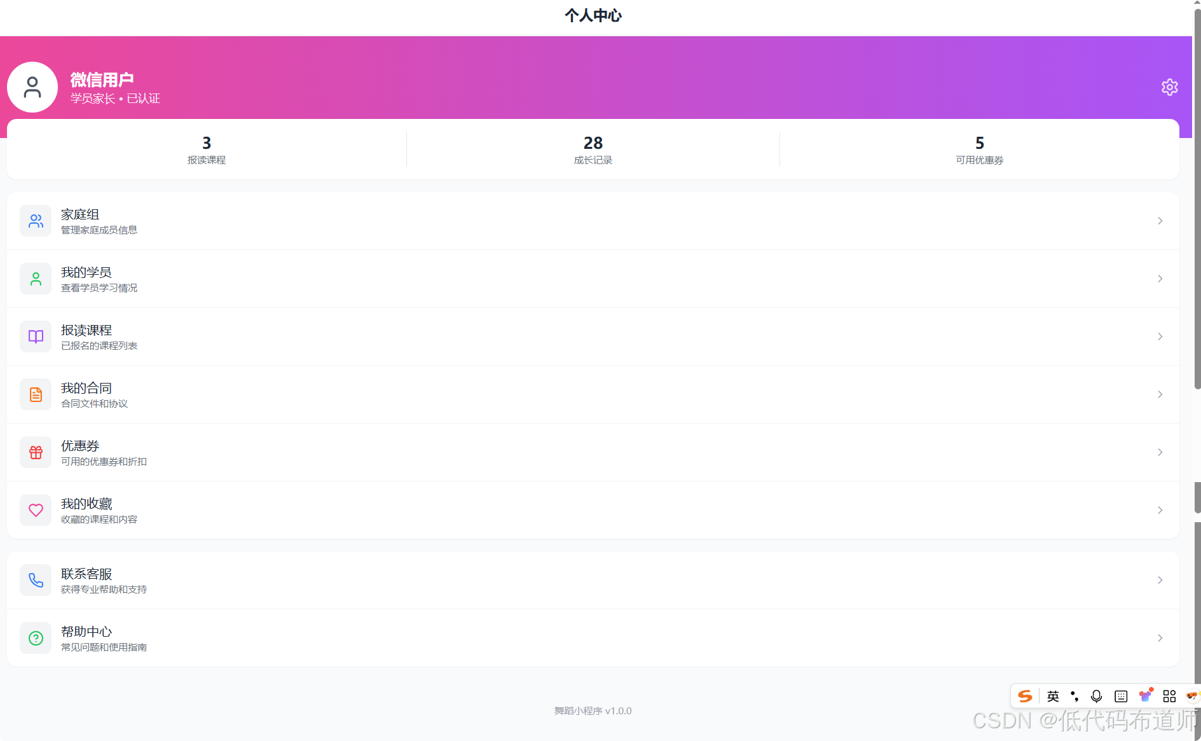The width and height of the screenshot is (1201, 741).
Task: Expand the 我的收藏 row chevron
Action: point(1160,510)
